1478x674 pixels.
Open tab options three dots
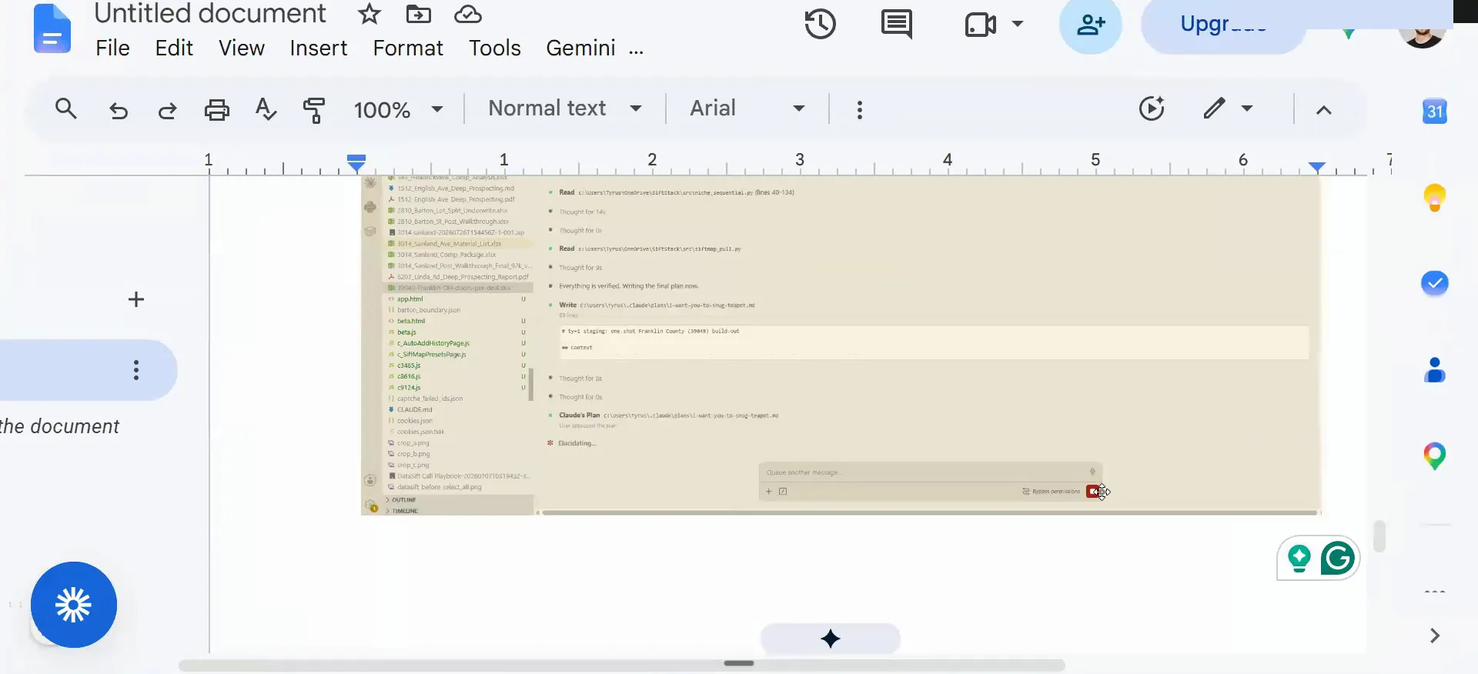[x=136, y=370]
